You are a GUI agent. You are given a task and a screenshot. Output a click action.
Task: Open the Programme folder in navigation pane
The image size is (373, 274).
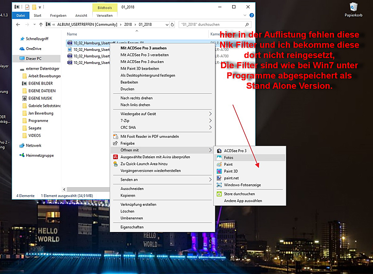click(38, 121)
